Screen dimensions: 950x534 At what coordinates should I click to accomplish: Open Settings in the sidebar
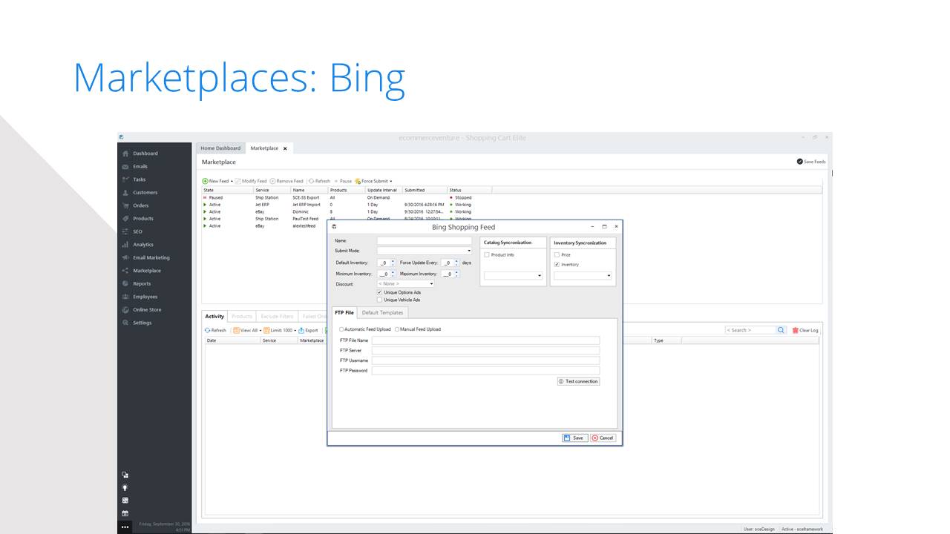coord(142,323)
